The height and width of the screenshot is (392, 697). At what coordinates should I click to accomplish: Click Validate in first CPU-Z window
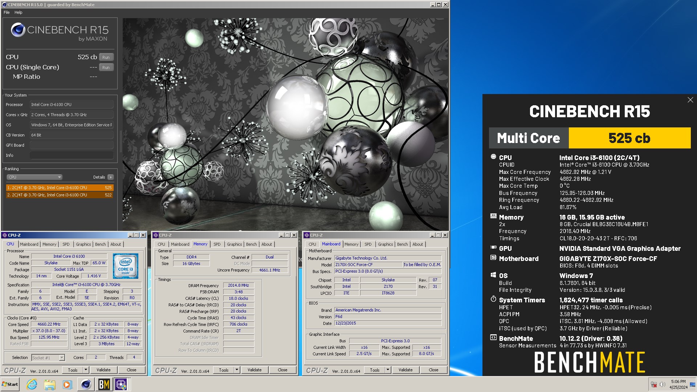103,370
